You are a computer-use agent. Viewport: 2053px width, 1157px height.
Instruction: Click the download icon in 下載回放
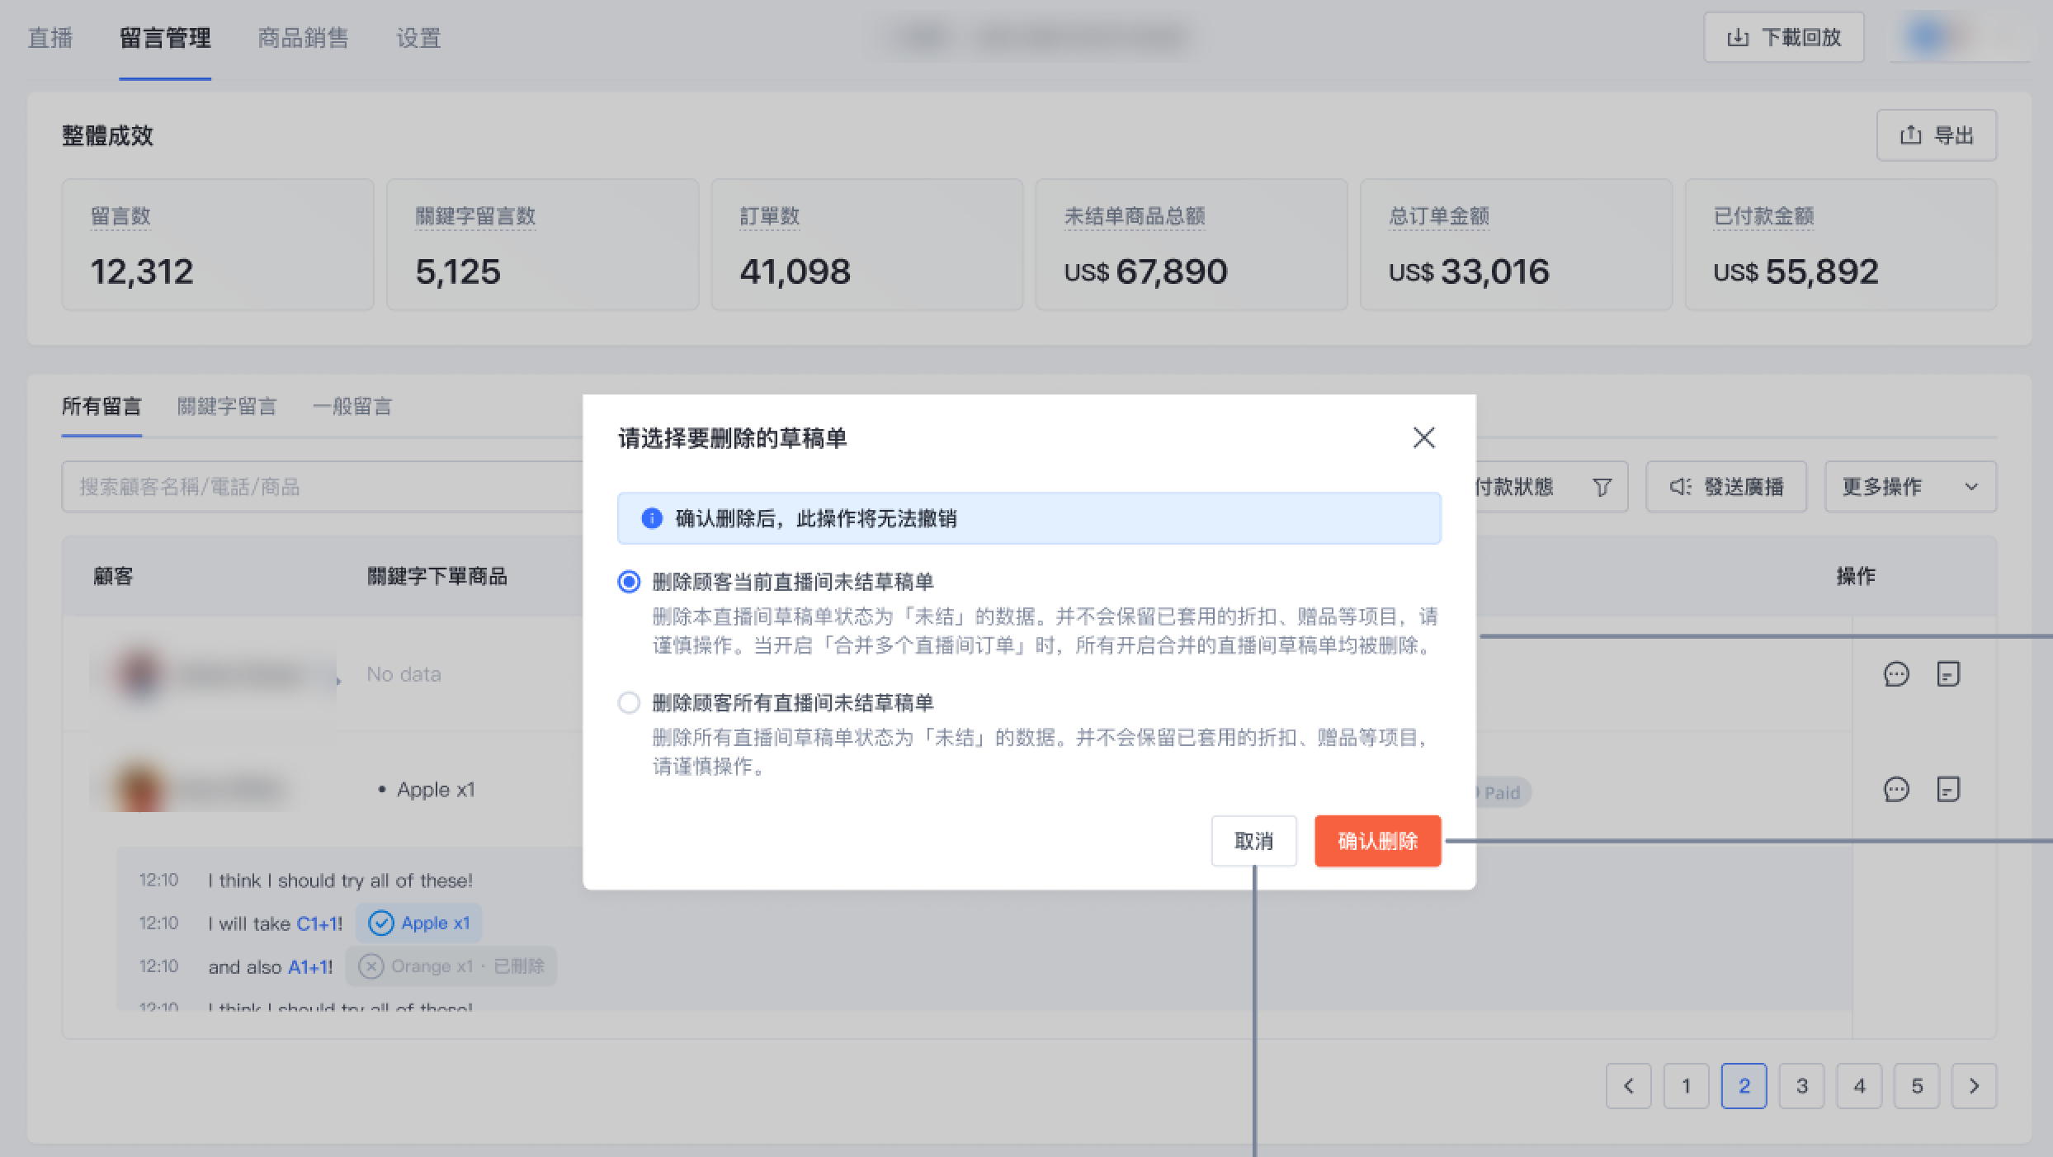[1738, 37]
